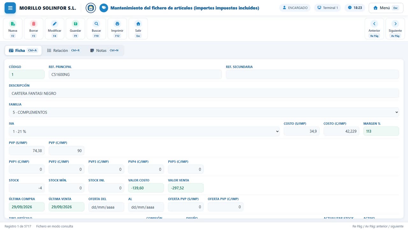Viewport: 408px width, 230px height.
Task: Click the Código field
Action: [x=27, y=74]
